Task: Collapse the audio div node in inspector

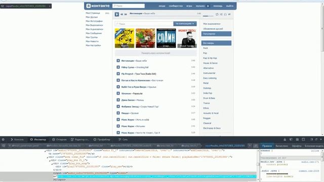Action: (45, 151)
